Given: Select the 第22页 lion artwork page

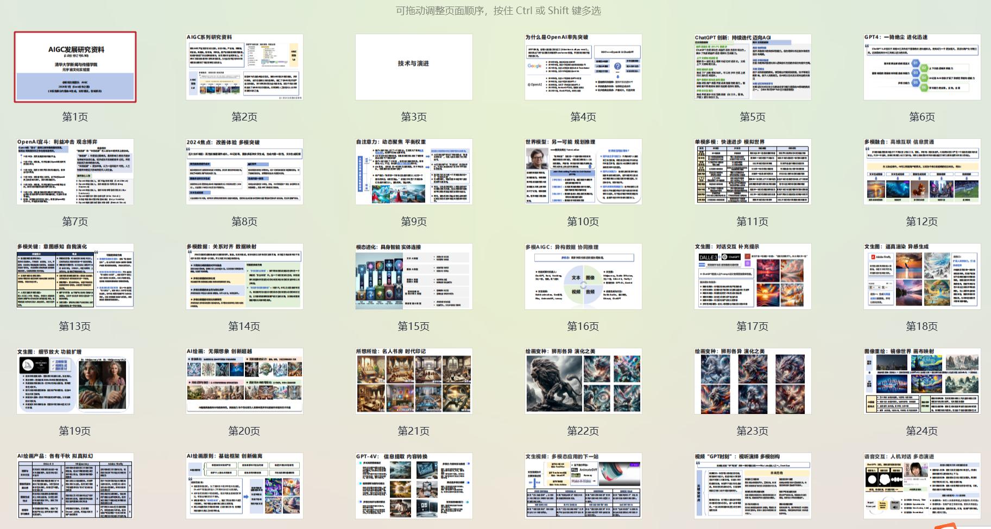Looking at the screenshot, I should pos(583,381).
